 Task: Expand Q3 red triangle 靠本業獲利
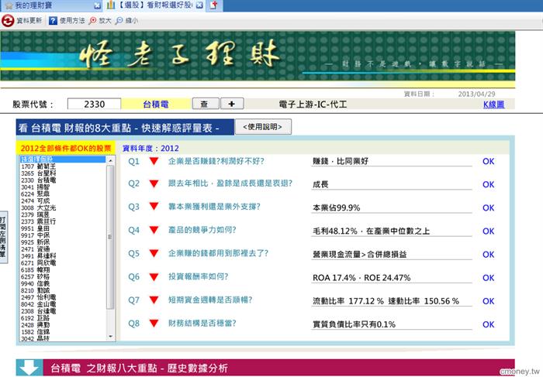154,206
